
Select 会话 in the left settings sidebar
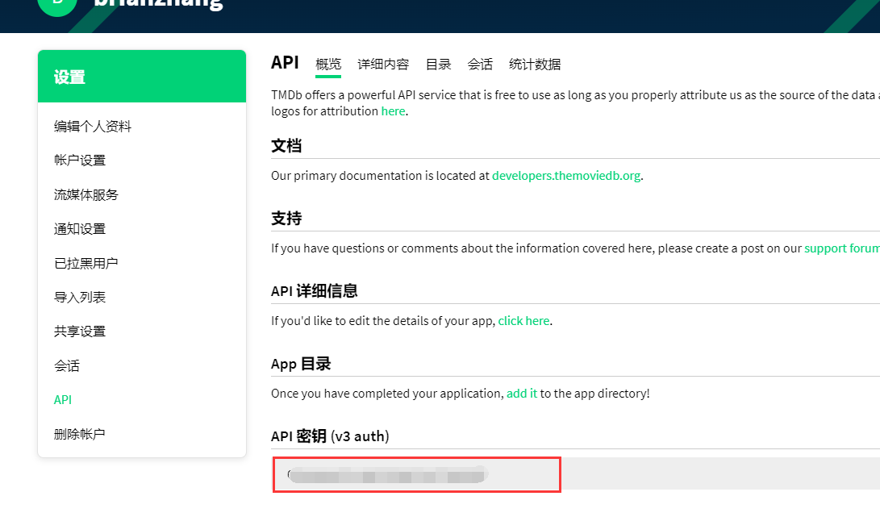pyautogui.click(x=67, y=366)
